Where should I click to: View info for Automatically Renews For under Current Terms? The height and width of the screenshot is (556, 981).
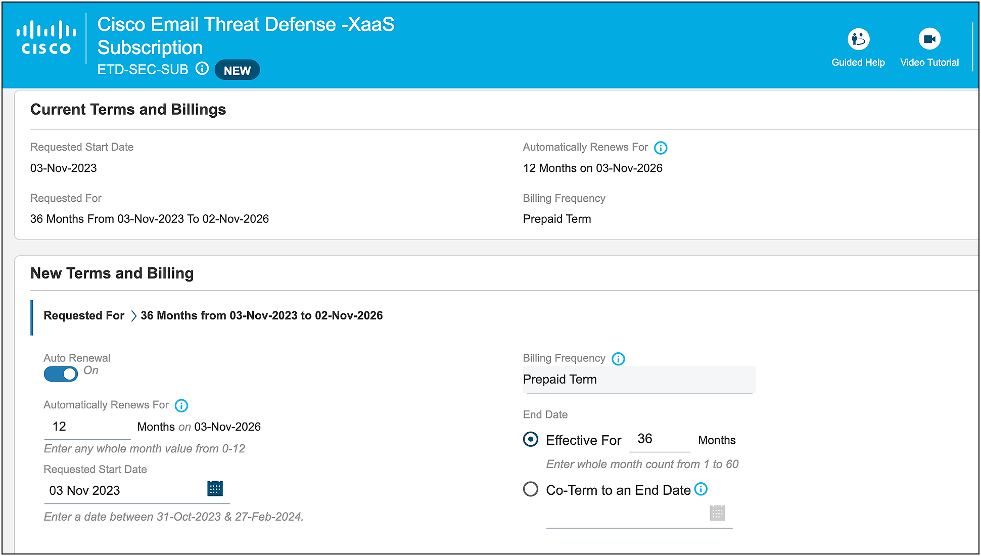(661, 148)
